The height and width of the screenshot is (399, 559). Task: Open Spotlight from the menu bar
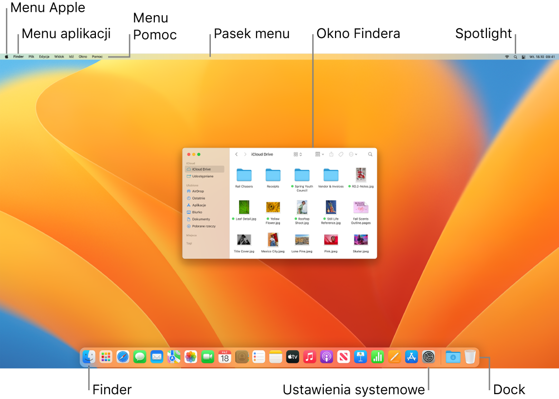click(515, 56)
